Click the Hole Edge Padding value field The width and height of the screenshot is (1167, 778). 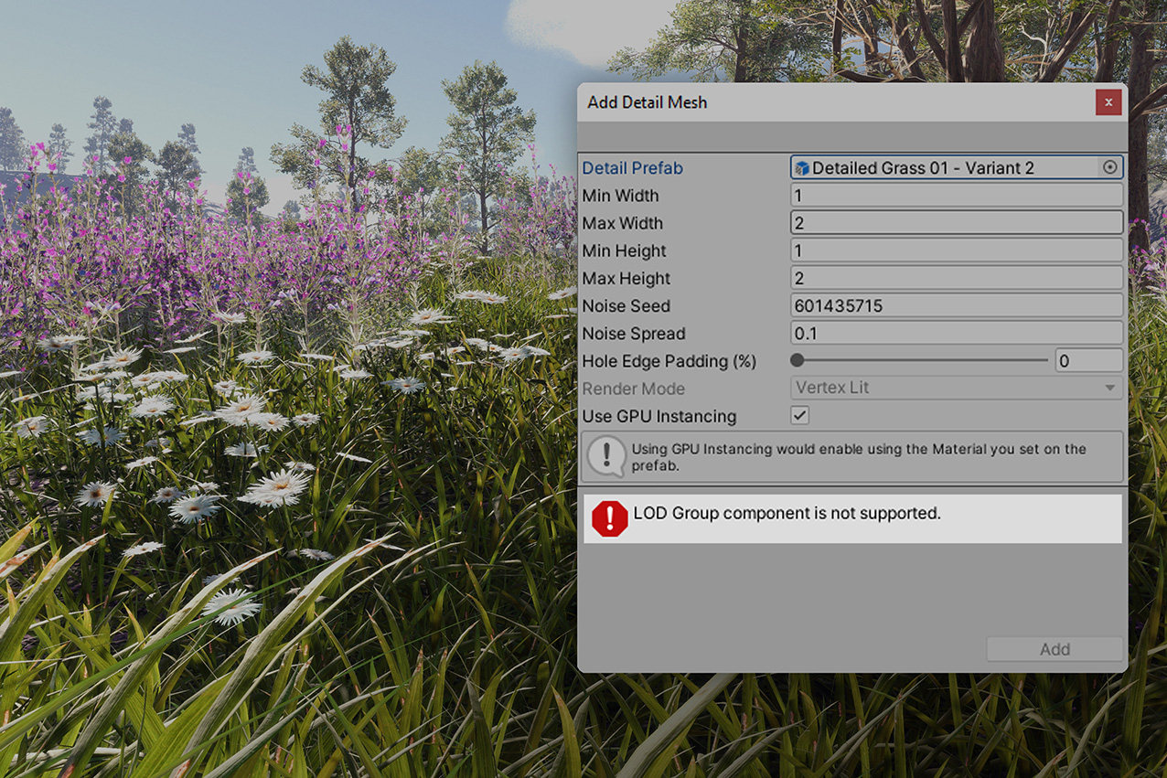click(x=1087, y=360)
